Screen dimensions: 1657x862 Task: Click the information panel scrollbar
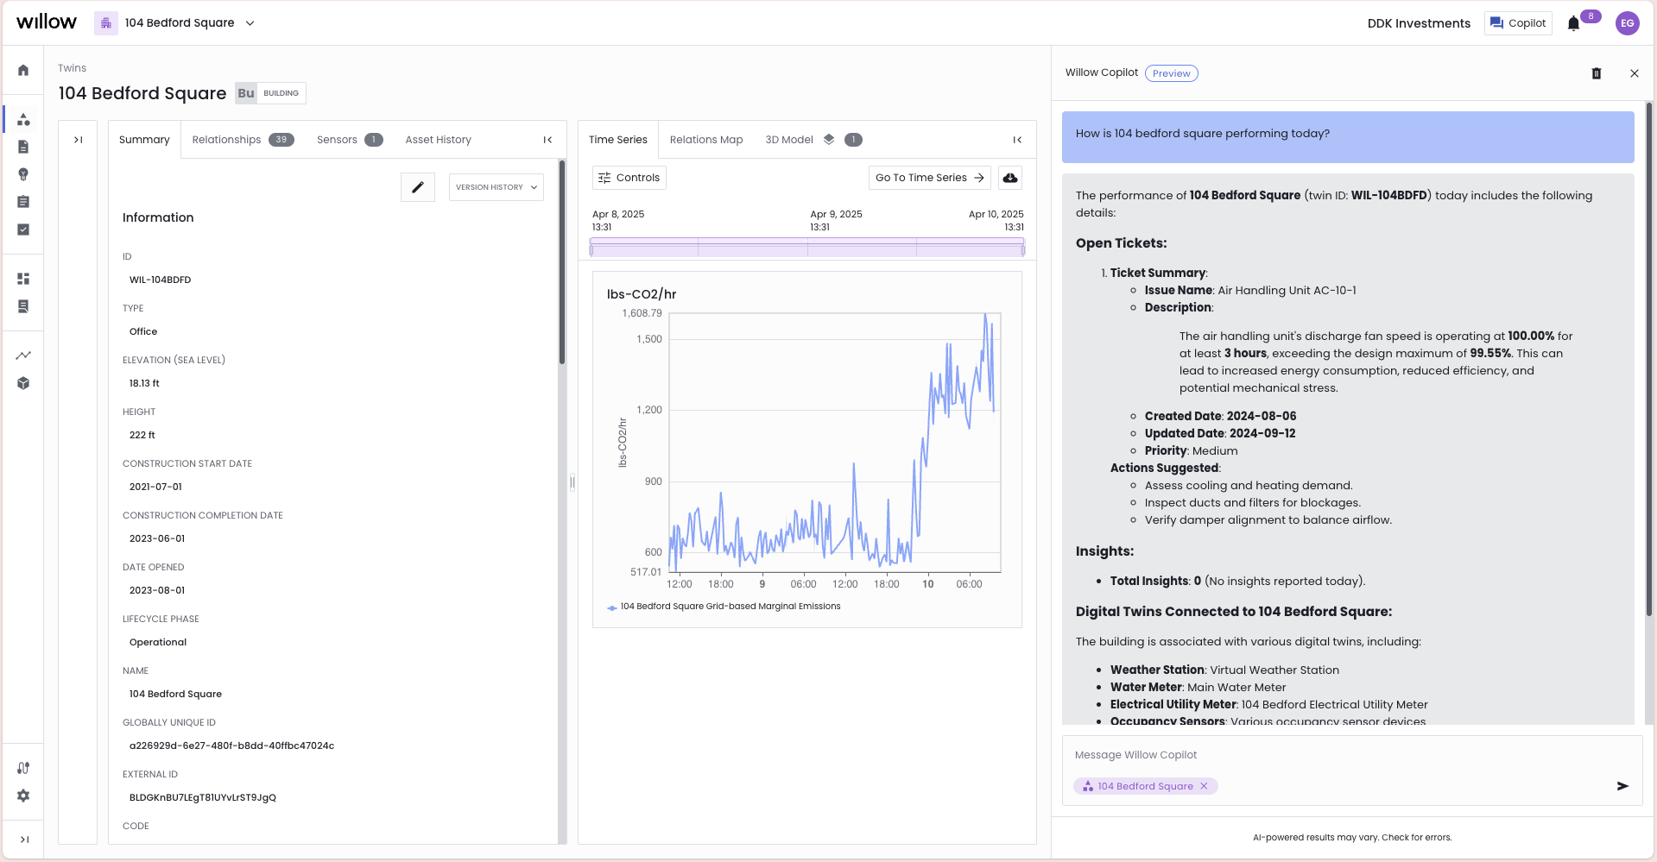[562, 261]
